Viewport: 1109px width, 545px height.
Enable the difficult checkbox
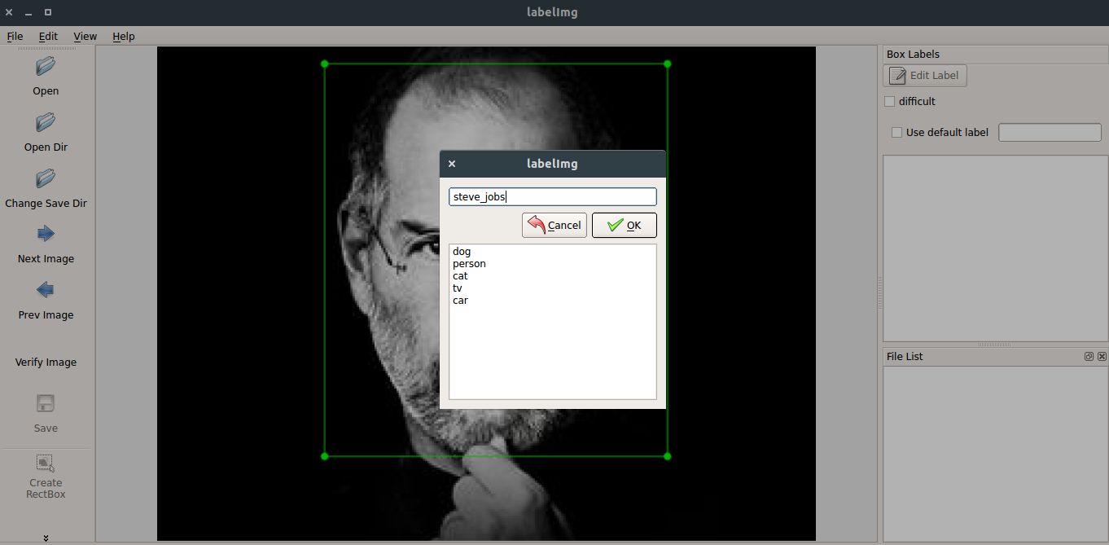(x=890, y=102)
